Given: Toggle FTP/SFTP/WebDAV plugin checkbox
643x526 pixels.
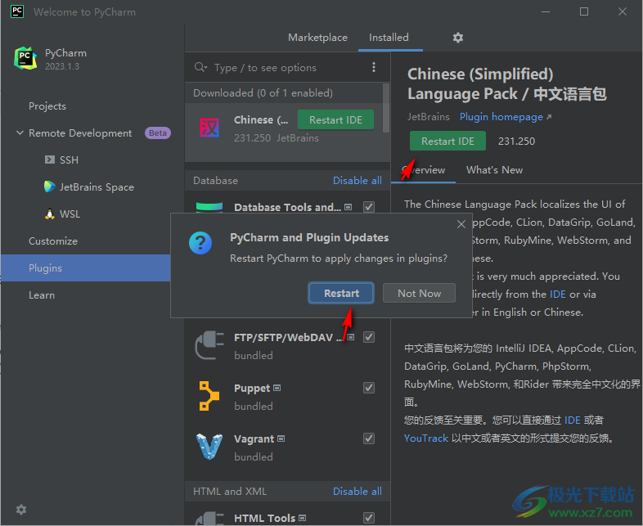Looking at the screenshot, I should click(369, 337).
